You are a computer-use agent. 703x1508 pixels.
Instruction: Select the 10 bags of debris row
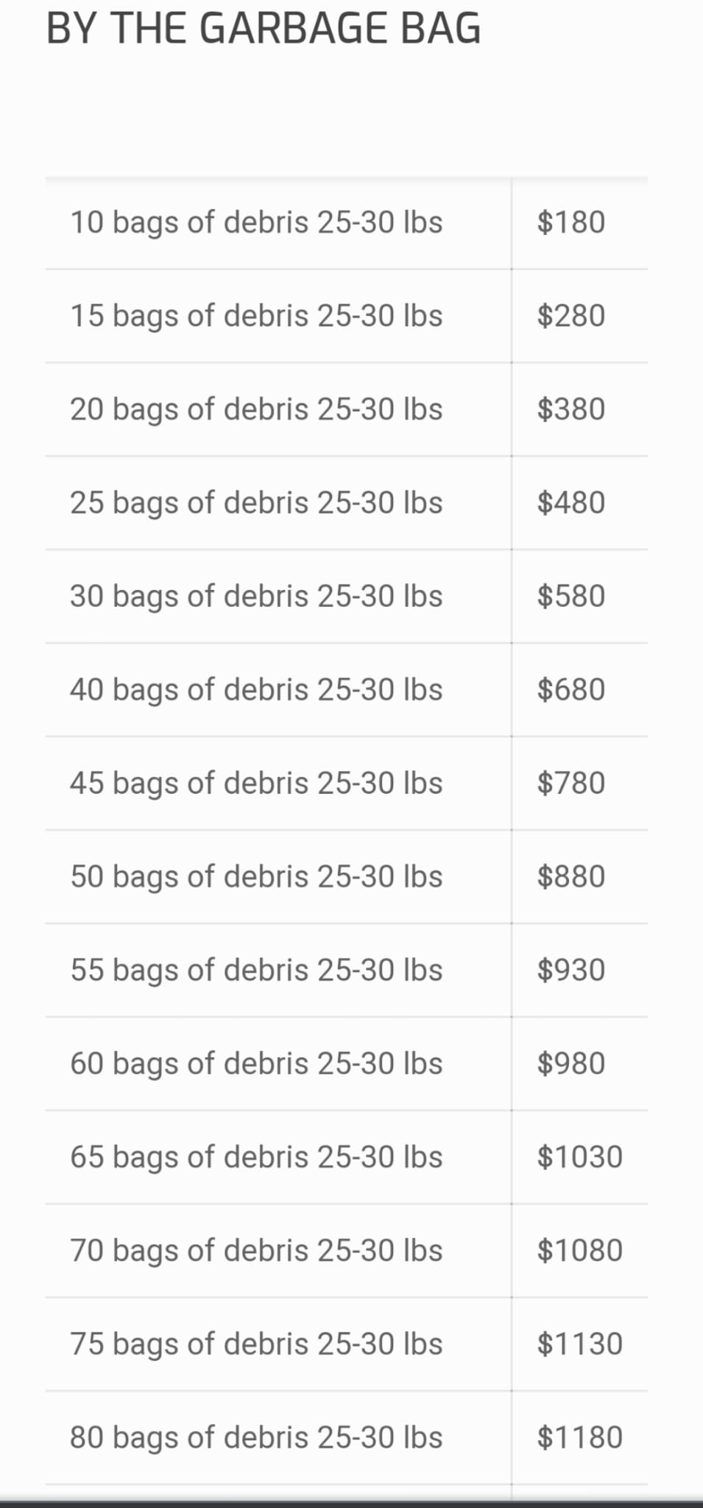[256, 222]
